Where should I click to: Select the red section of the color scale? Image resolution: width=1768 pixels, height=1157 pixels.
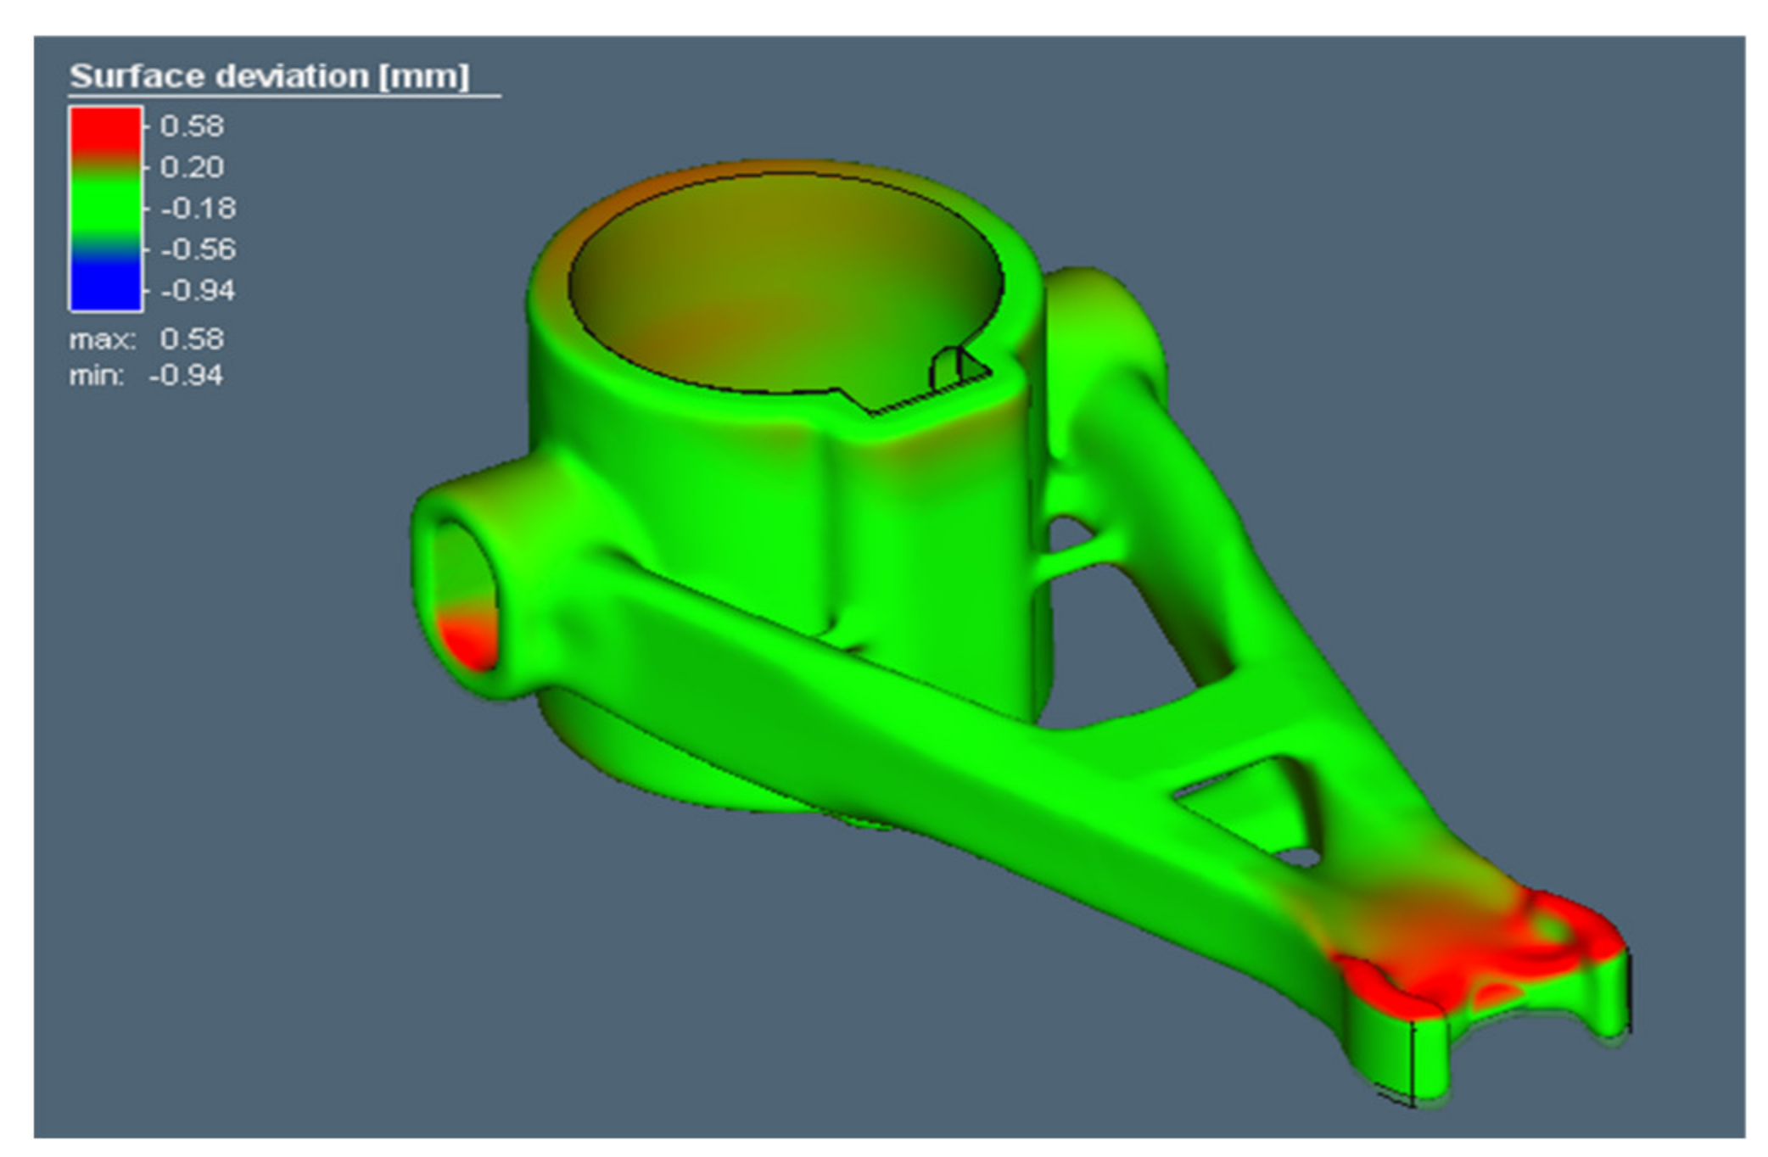(105, 129)
